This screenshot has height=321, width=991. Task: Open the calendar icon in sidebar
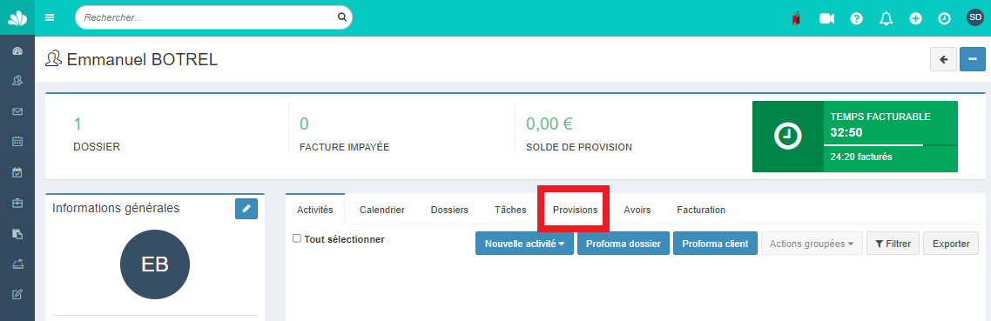click(17, 142)
